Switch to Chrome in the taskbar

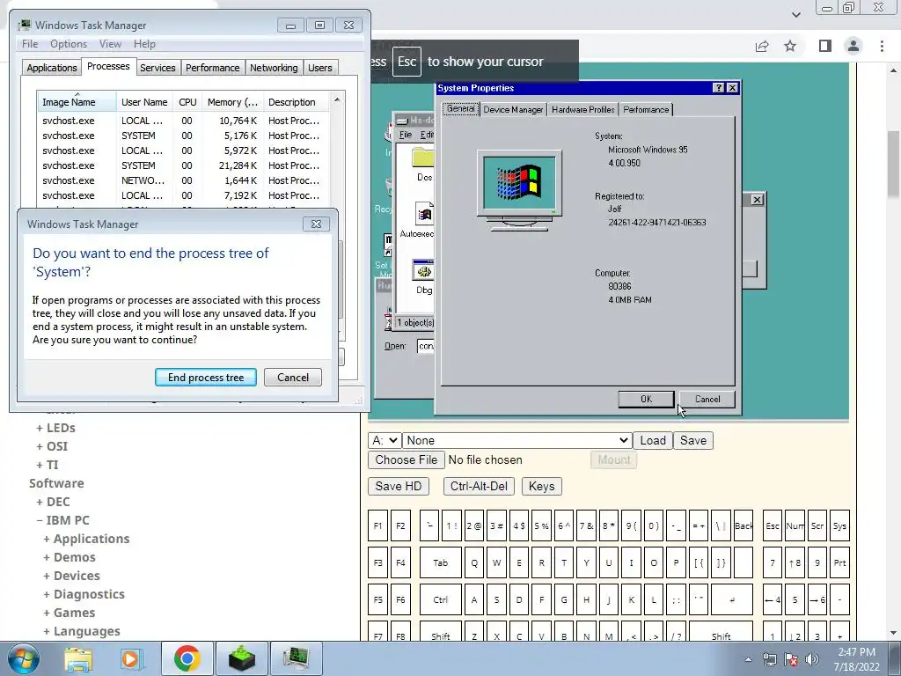click(187, 658)
